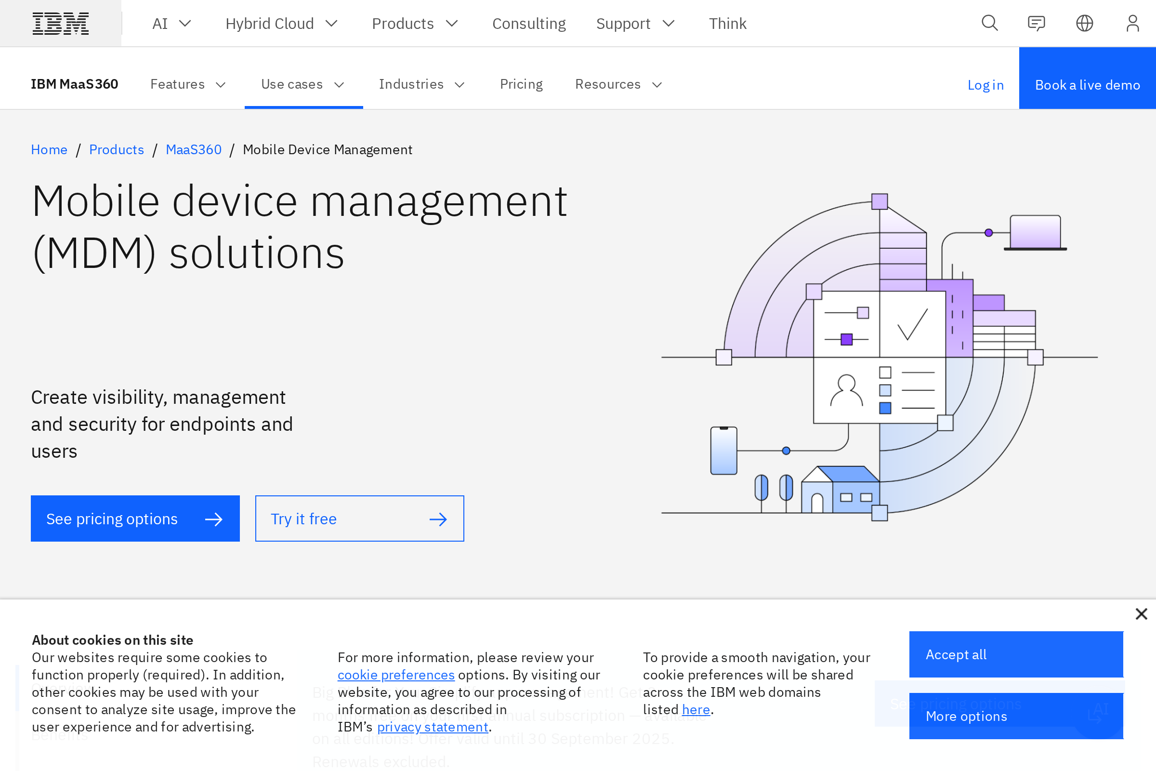This screenshot has width=1156, height=771.
Task: Open the chat assistance icon
Action: [x=1037, y=23]
